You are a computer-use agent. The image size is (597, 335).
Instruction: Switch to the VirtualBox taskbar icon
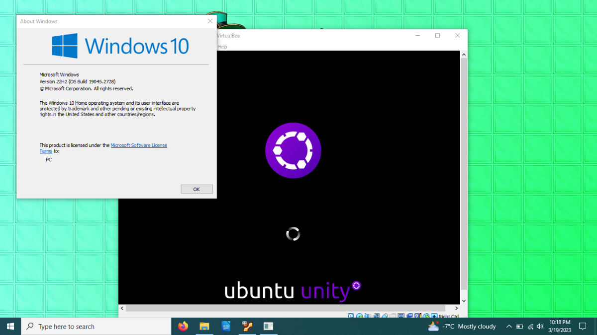coord(247,326)
